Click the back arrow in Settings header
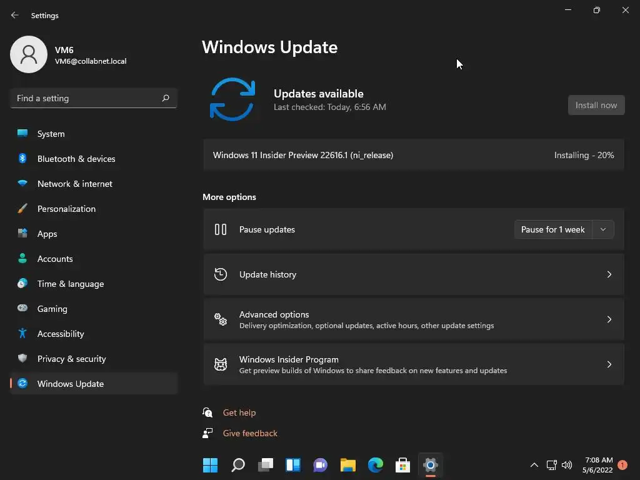This screenshot has height=480, width=640. (15, 15)
